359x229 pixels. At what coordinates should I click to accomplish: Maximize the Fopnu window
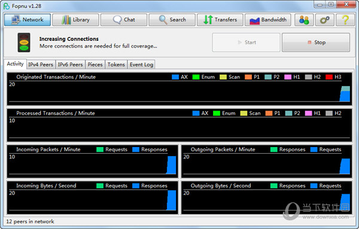[331, 4]
